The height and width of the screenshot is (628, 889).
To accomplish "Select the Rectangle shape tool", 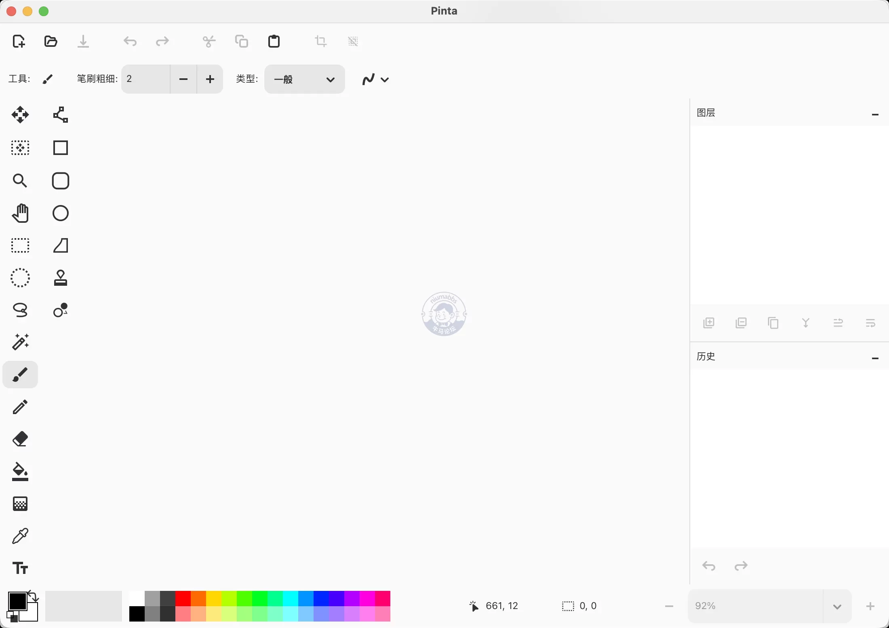I will [61, 148].
